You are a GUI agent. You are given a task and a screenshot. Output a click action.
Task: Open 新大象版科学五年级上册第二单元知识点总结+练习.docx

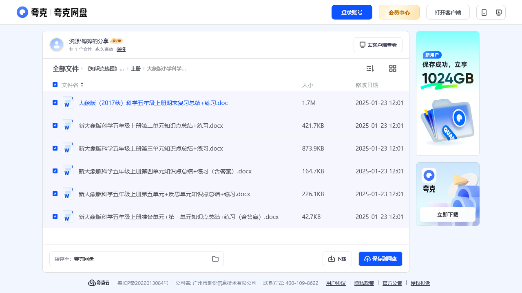tap(151, 126)
